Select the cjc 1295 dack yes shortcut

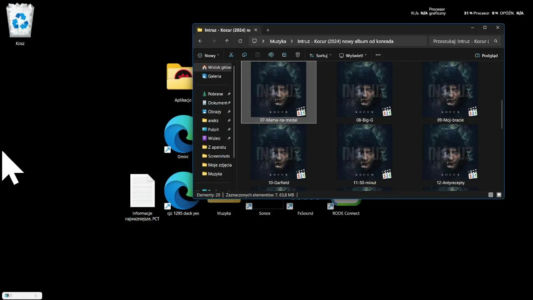click(183, 194)
